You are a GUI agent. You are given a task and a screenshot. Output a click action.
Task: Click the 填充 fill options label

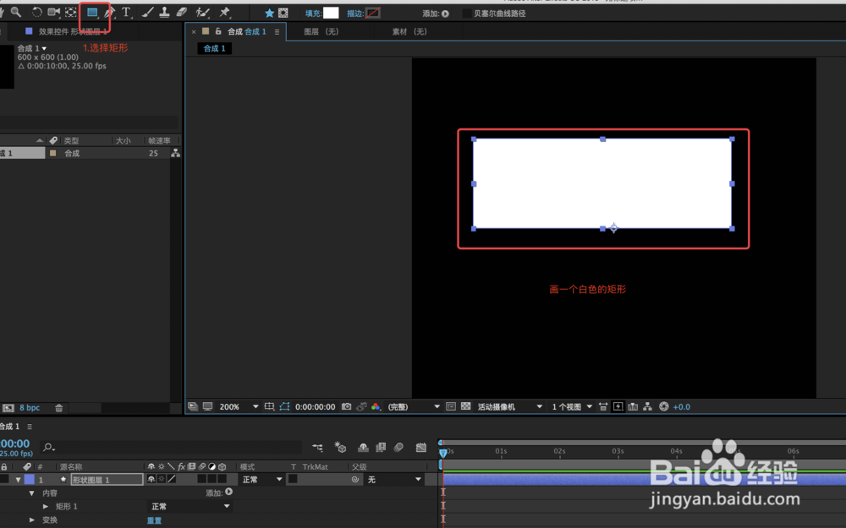[312, 14]
